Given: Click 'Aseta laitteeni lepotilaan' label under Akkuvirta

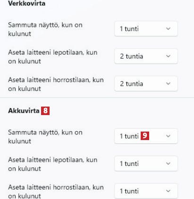Looking at the screenshot, I should pyautogui.click(x=53, y=164).
